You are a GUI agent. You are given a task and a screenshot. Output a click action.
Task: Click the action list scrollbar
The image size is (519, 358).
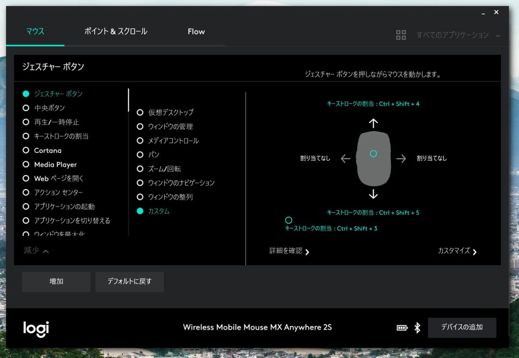coord(129,100)
